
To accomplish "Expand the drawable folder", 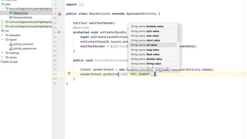I will (2, 35).
